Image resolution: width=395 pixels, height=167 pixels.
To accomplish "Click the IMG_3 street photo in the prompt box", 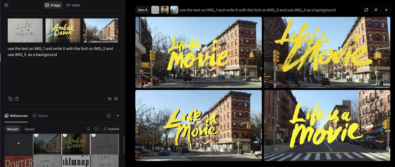I will click(101, 30).
